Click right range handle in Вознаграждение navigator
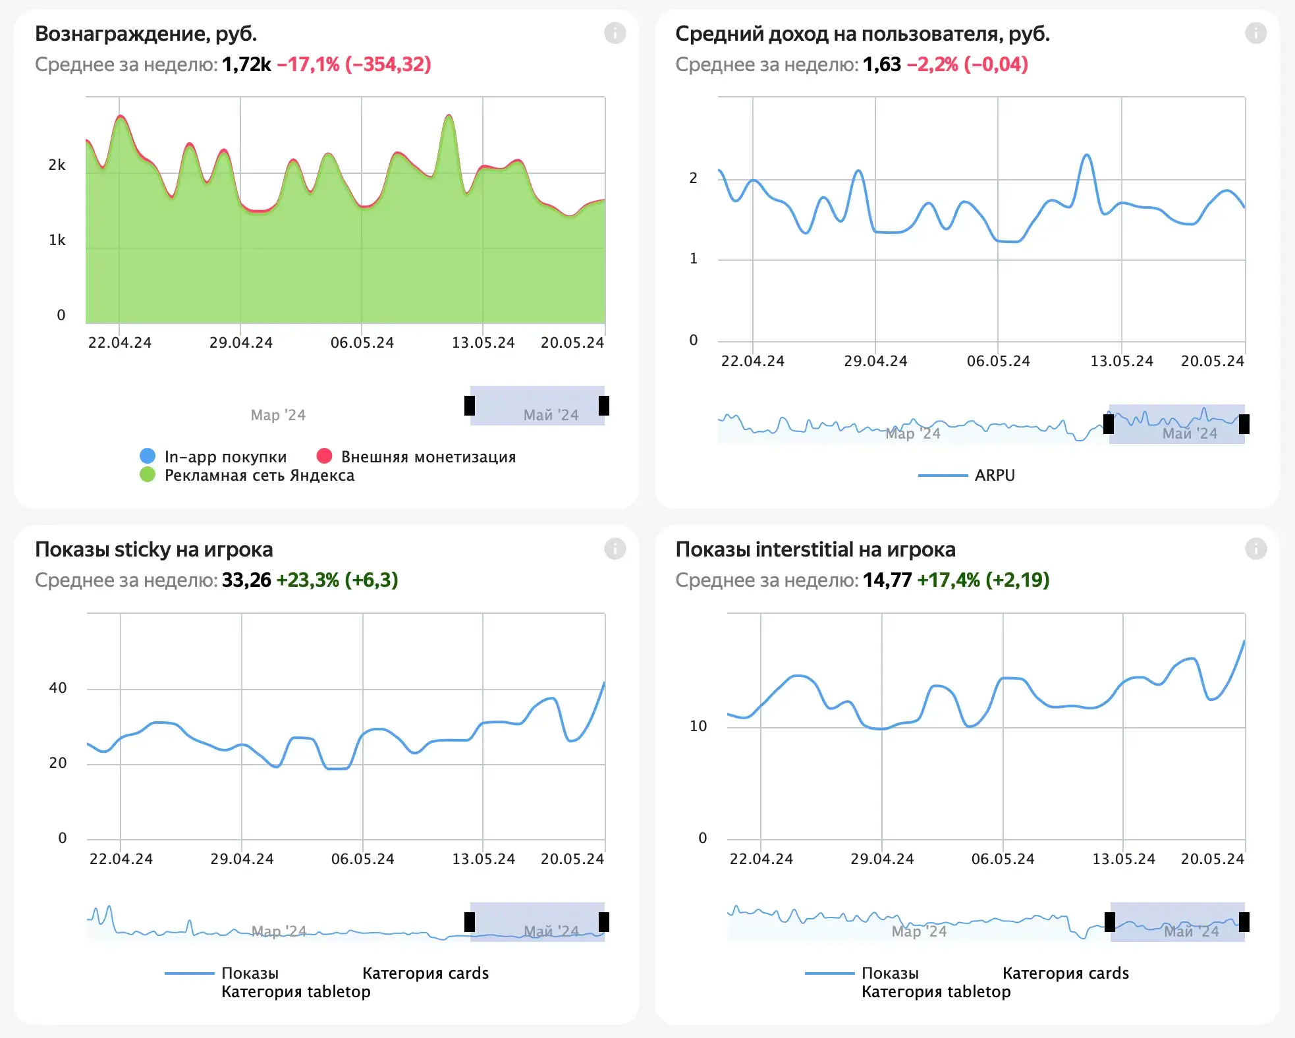This screenshot has width=1295, height=1038. [x=603, y=406]
